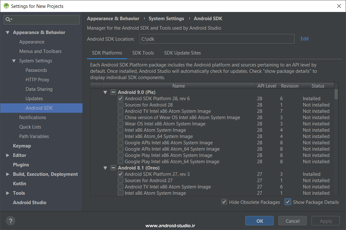Check Intel x86 Atom_64 System Image
Viewport: 346px width, 230px height.
pyautogui.click(x=120, y=136)
